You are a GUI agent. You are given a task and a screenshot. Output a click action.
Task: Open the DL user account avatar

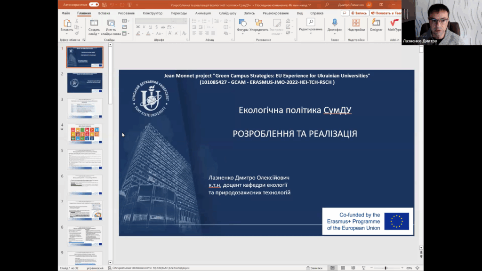pyautogui.click(x=369, y=5)
